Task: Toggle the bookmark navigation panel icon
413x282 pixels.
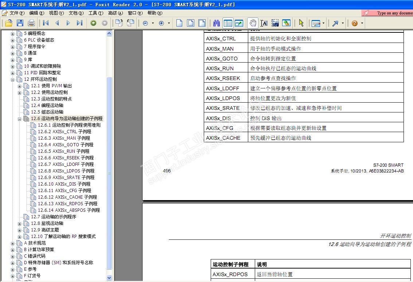Action: tap(228, 23)
